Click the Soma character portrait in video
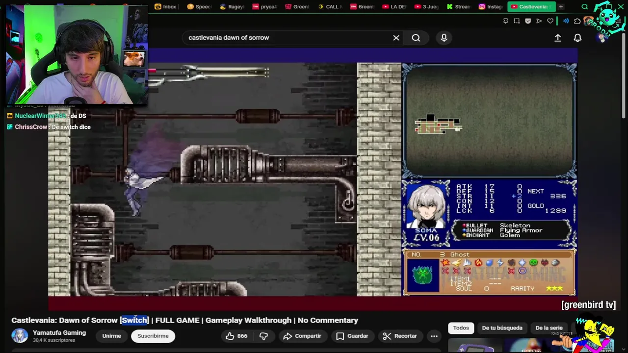 pos(426,206)
